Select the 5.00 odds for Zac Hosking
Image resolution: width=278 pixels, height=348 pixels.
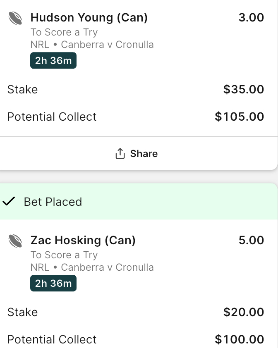pos(251,241)
